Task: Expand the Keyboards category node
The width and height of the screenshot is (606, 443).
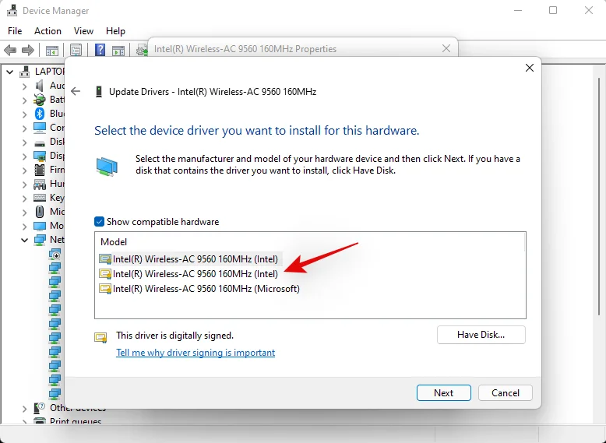Action: click(24, 198)
